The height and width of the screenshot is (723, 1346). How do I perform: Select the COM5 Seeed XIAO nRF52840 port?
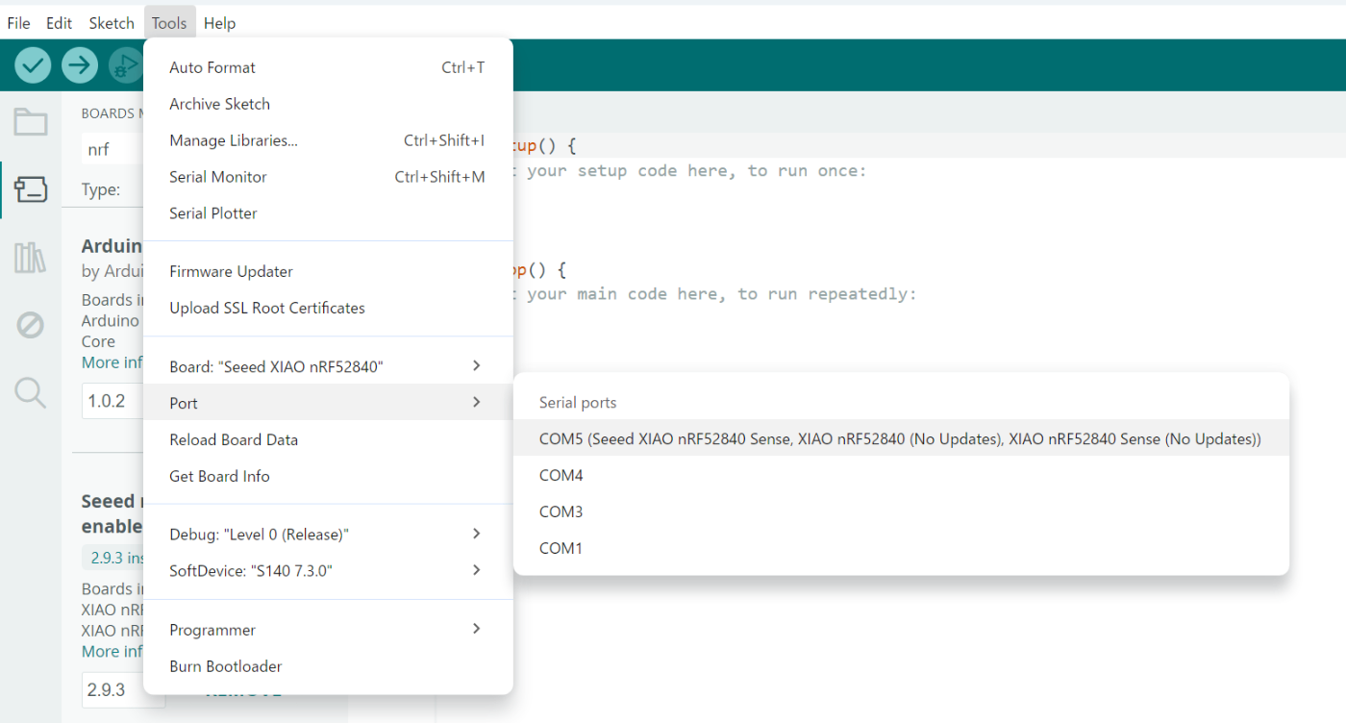(901, 438)
